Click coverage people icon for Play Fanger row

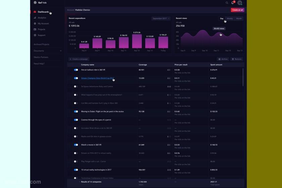[169, 161]
